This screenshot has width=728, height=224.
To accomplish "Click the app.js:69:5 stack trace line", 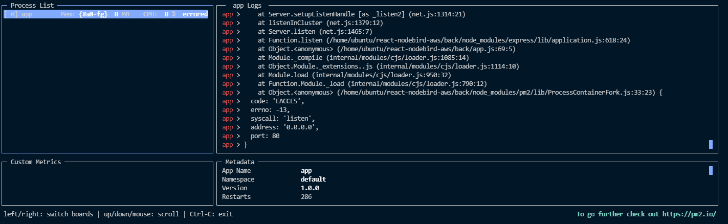I will click(x=386, y=49).
